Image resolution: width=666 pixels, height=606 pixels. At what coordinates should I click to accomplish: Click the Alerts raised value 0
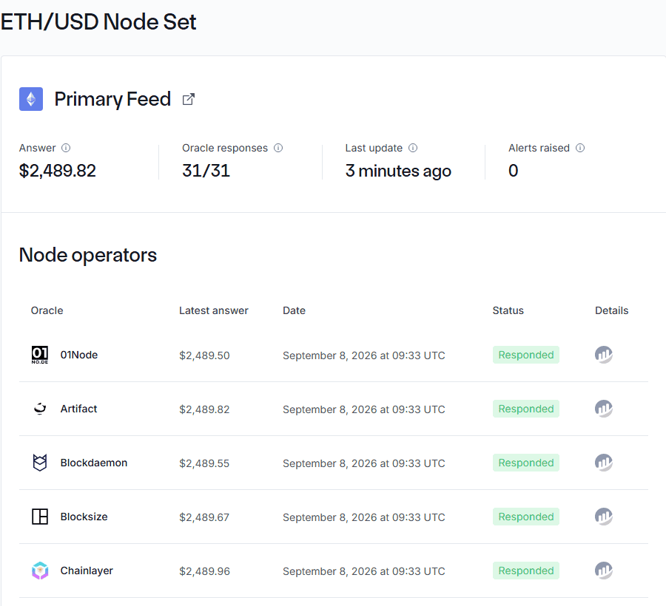pos(513,171)
